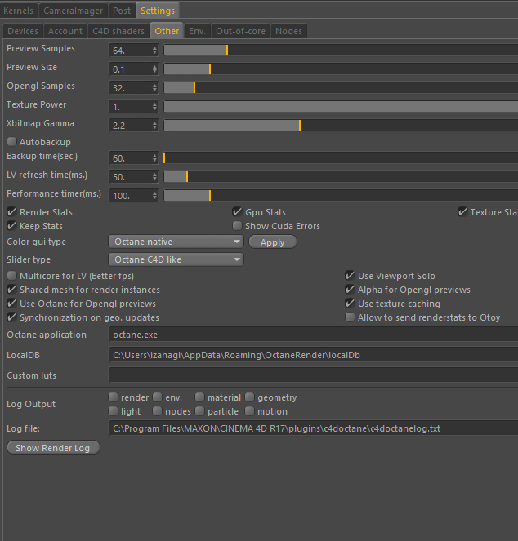Screen dimensions: 518x541
Task: Click the Octane application path field
Action: 313,335
